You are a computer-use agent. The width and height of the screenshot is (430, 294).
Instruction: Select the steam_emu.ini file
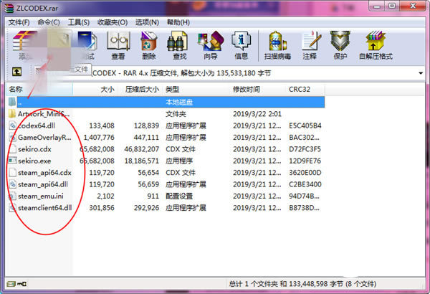pyautogui.click(x=41, y=196)
